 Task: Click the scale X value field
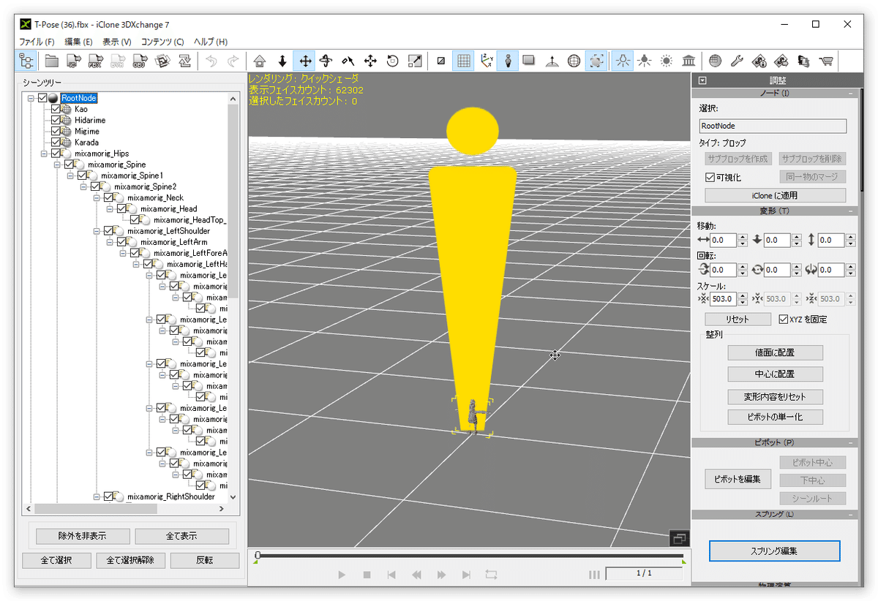point(723,298)
